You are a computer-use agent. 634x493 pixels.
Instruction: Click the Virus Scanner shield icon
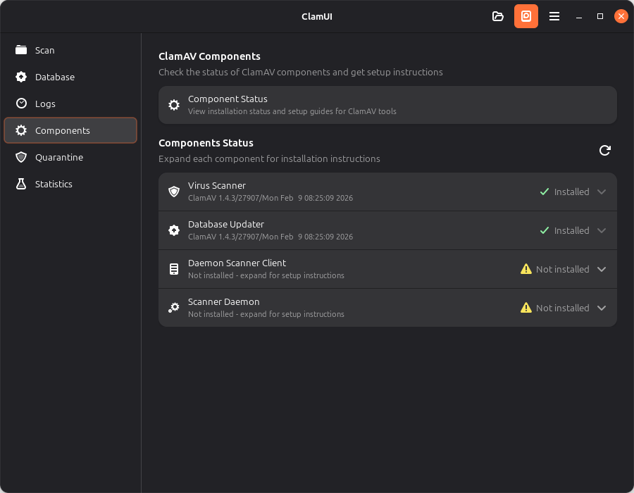click(x=174, y=191)
